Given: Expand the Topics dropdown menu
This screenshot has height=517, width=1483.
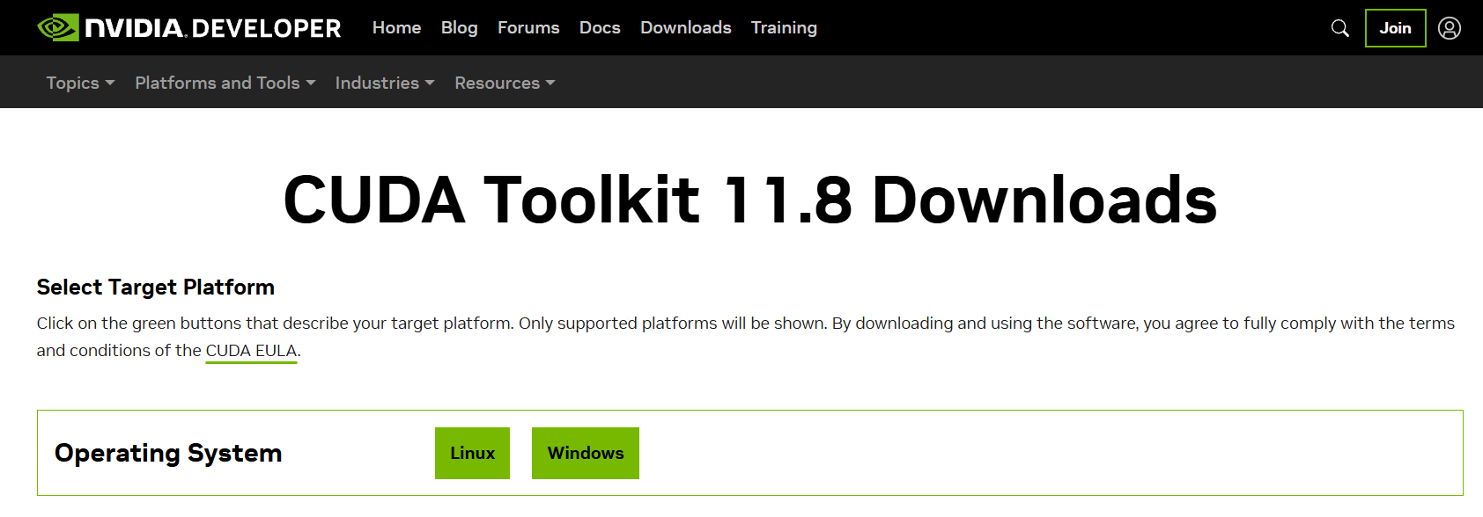Looking at the screenshot, I should click(x=80, y=83).
